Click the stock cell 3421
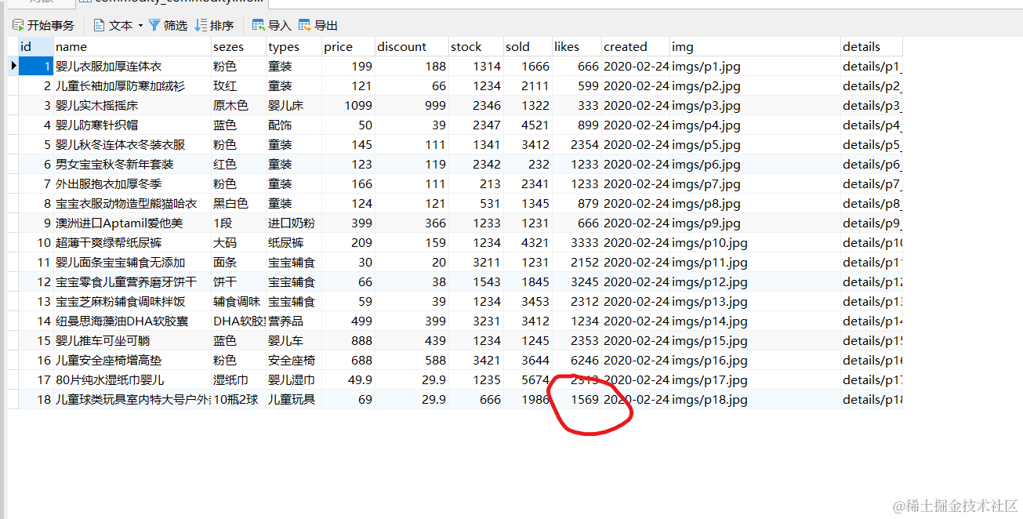 pyautogui.click(x=476, y=361)
